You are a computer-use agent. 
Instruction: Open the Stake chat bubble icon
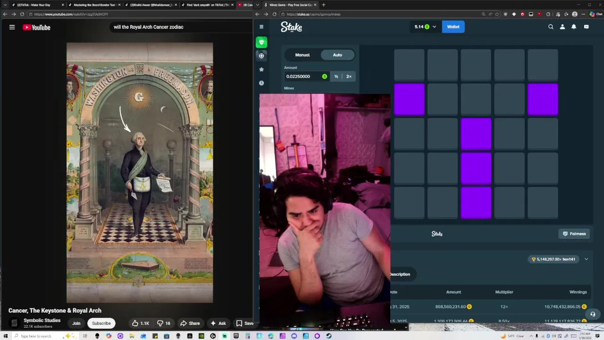(586, 27)
